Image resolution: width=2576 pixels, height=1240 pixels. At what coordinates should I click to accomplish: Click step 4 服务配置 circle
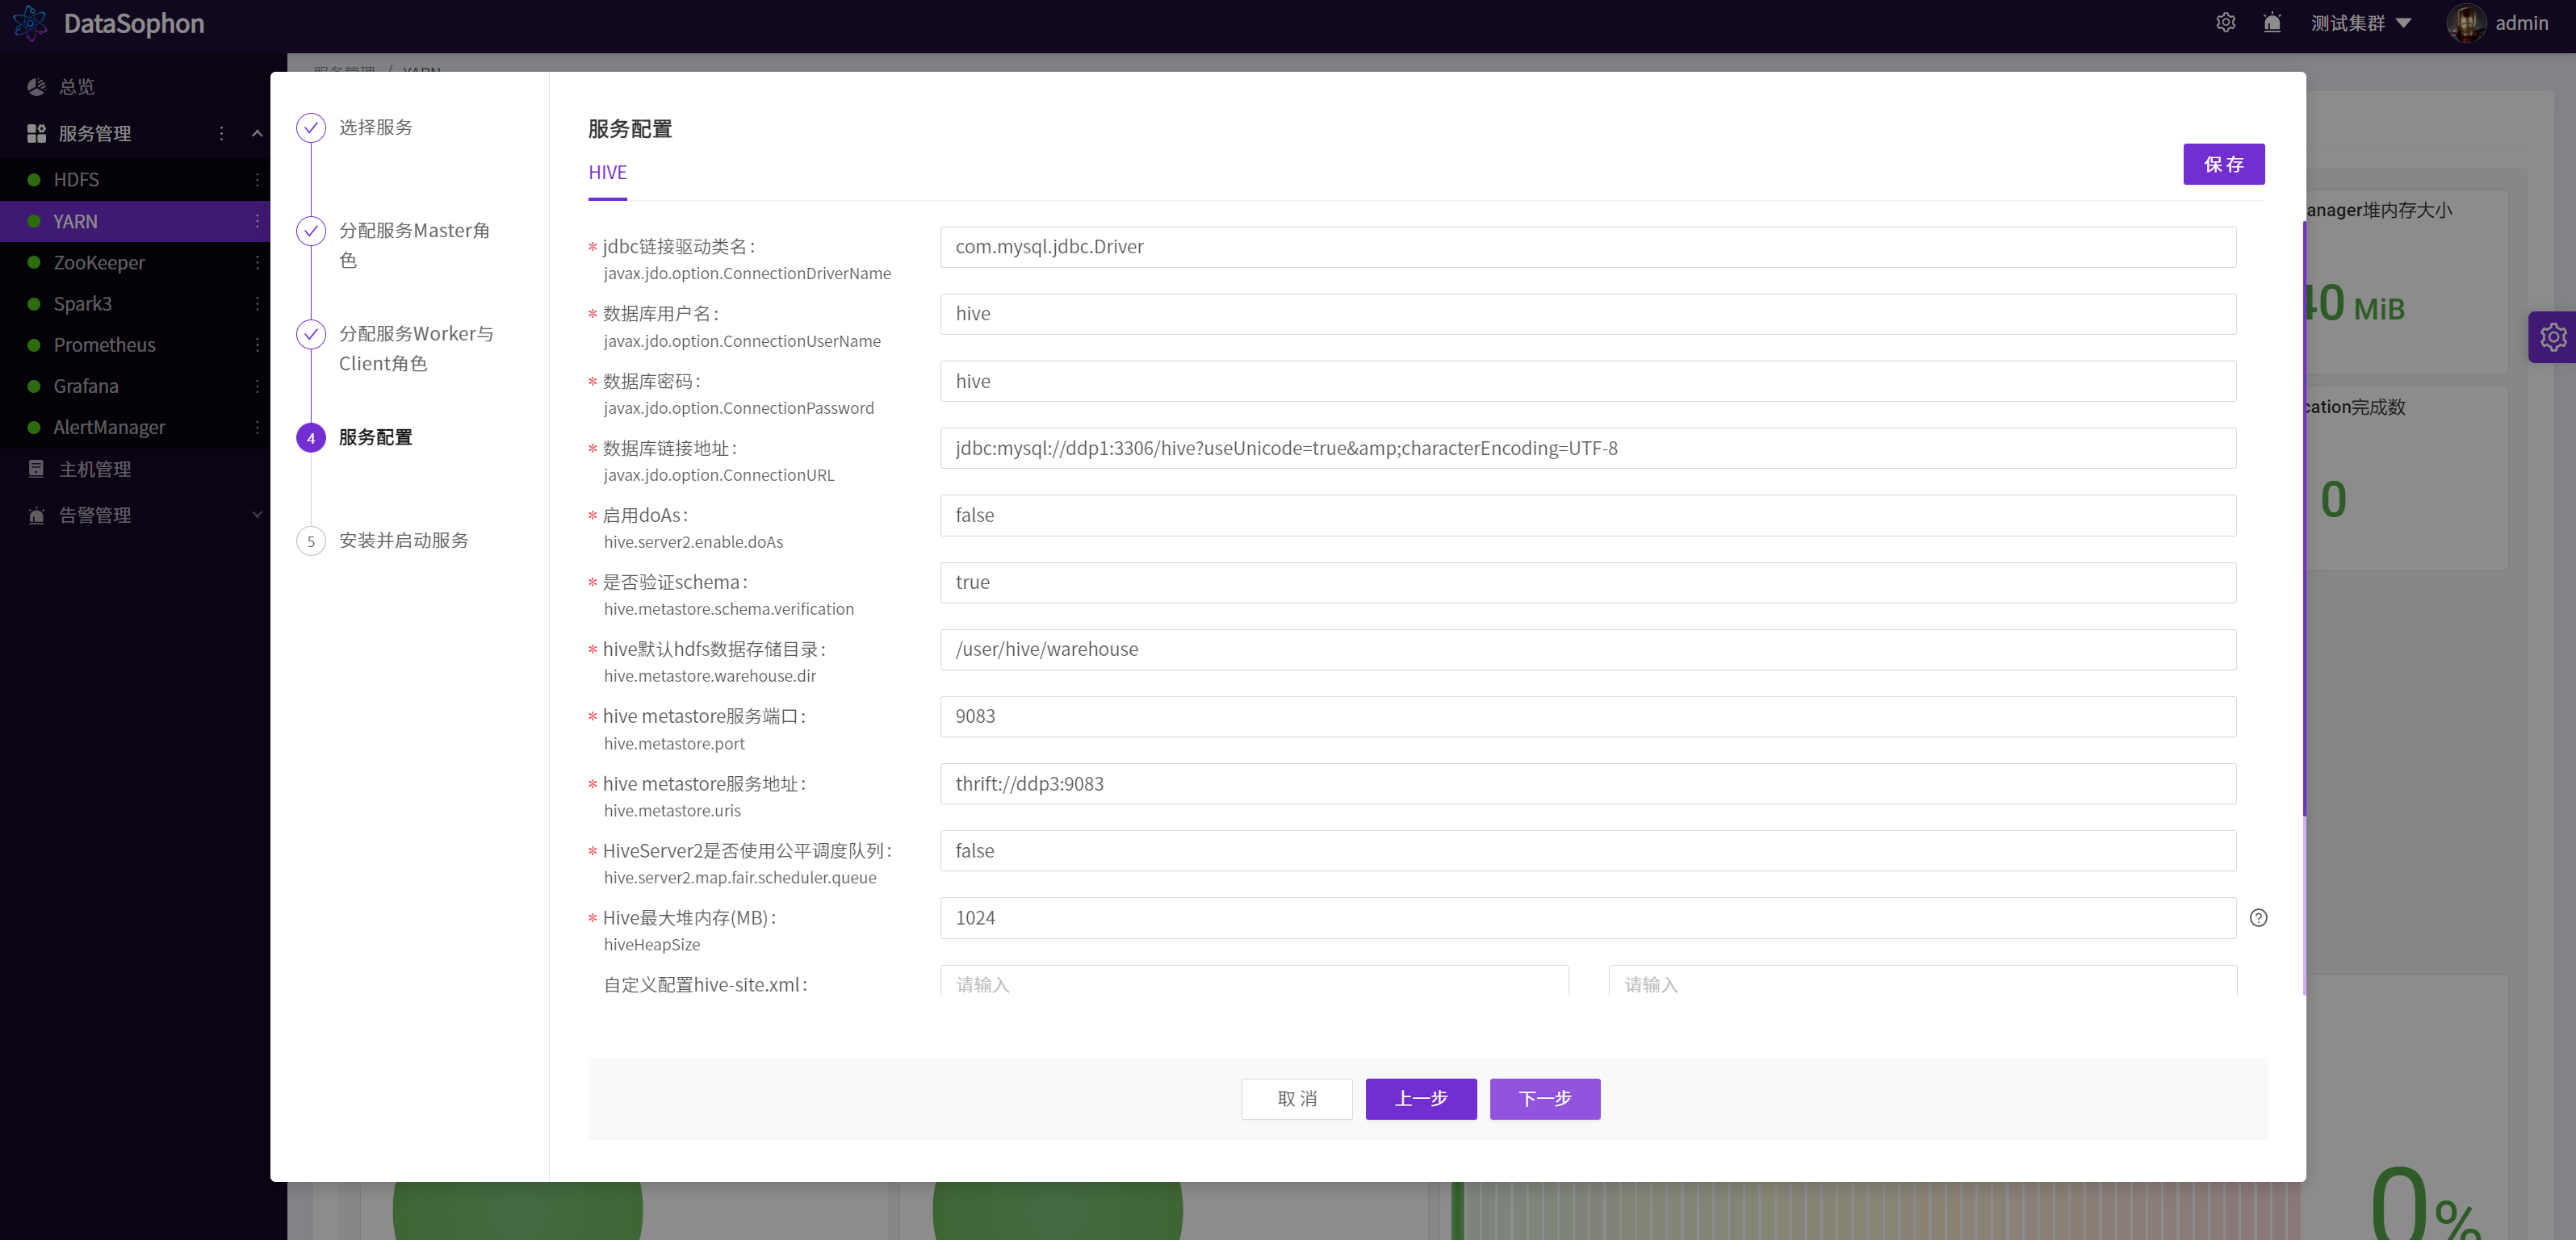(311, 437)
